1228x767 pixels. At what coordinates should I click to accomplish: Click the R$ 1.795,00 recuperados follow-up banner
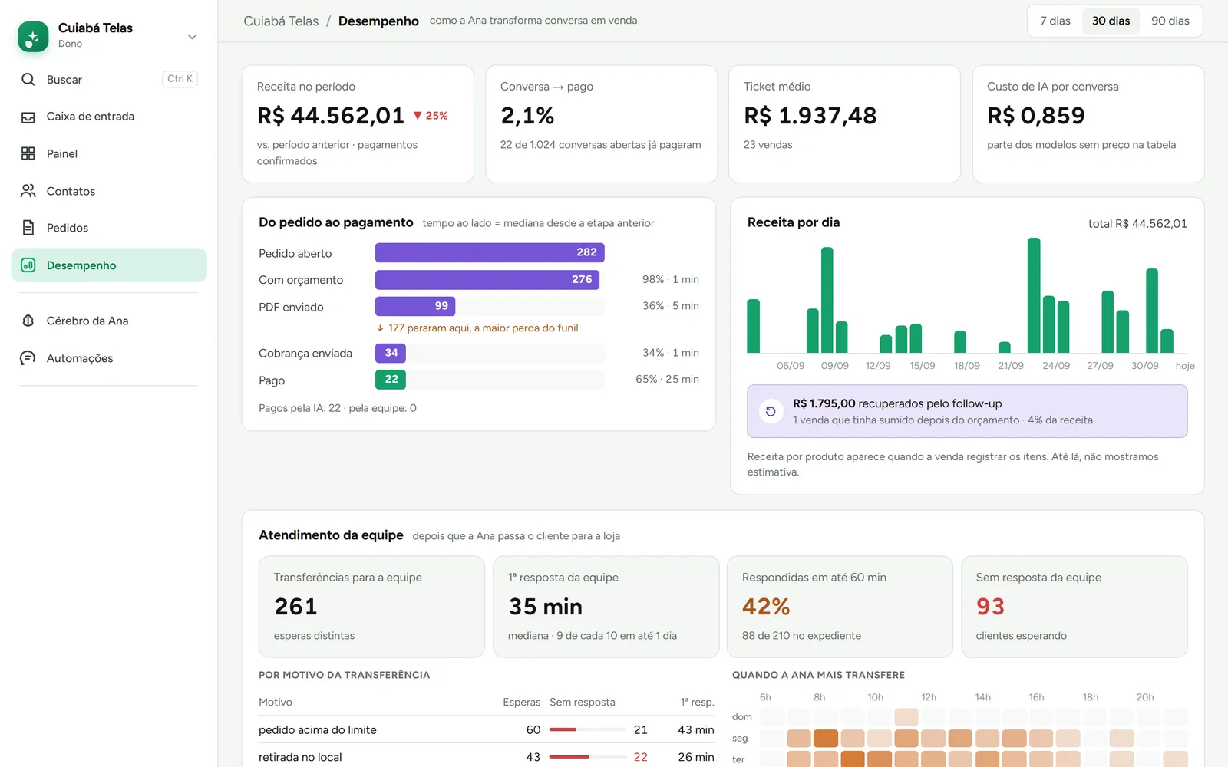tap(967, 411)
